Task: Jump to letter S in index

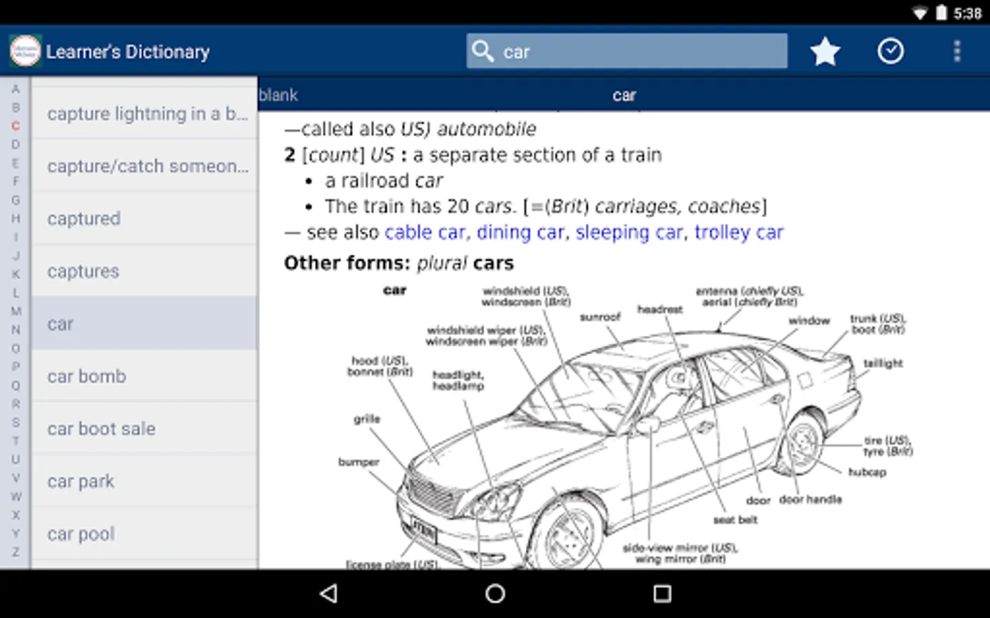Action: [x=15, y=422]
